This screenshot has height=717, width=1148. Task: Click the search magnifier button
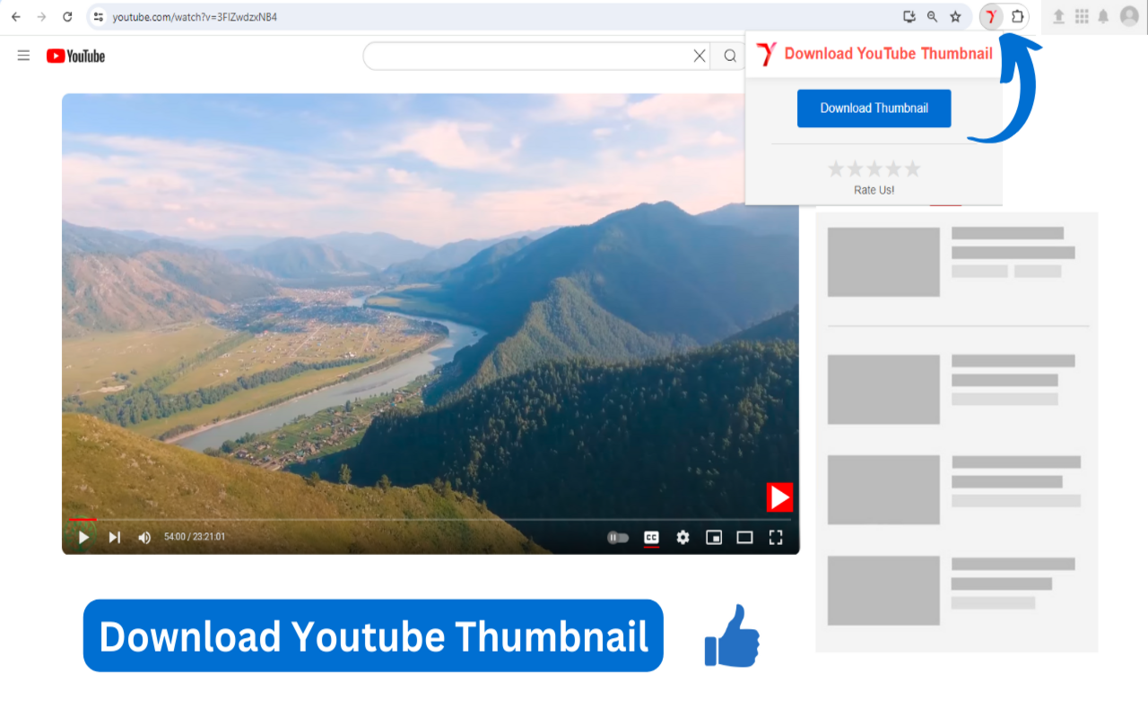click(x=730, y=56)
